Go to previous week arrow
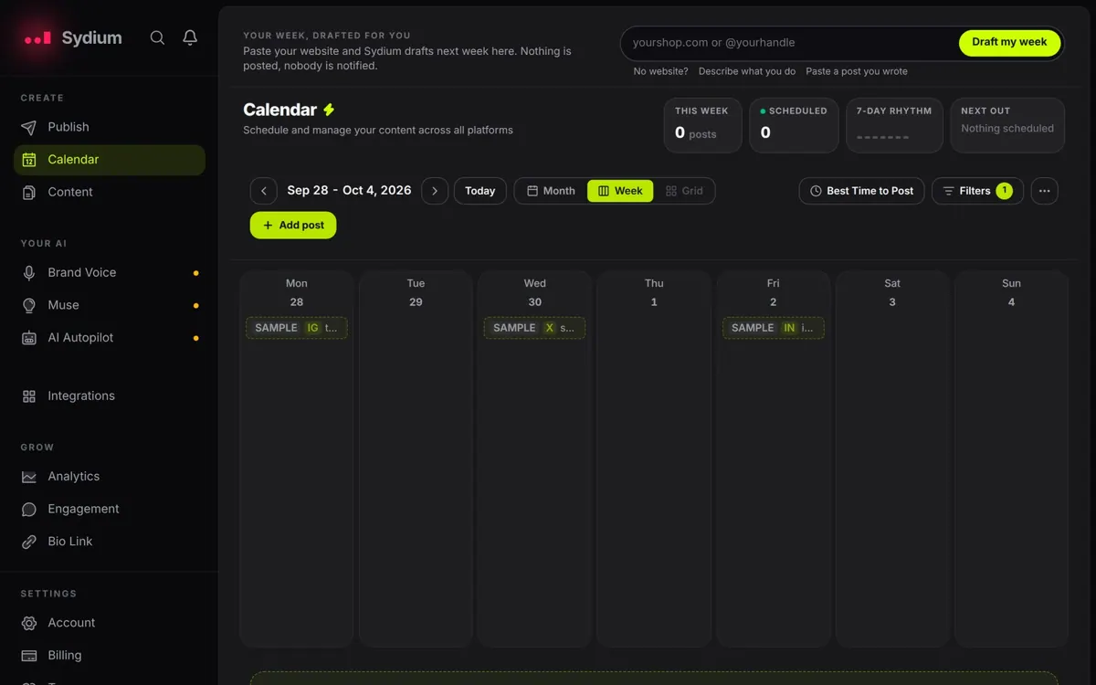The height and width of the screenshot is (685, 1096). pos(264,191)
